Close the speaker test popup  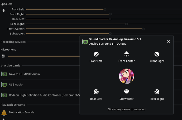pyautogui.click(x=168, y=41)
